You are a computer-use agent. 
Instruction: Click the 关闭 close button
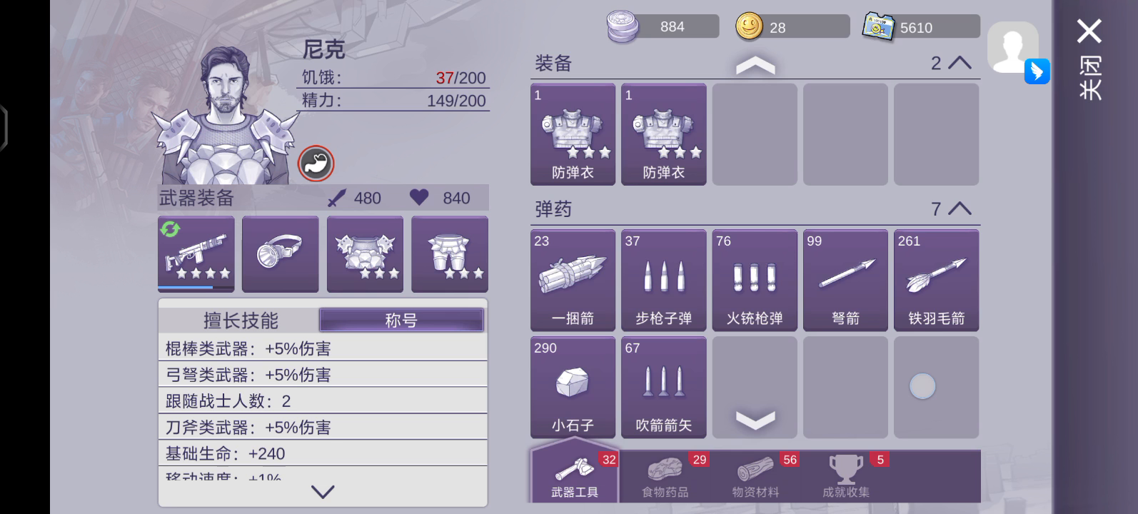(x=1089, y=59)
